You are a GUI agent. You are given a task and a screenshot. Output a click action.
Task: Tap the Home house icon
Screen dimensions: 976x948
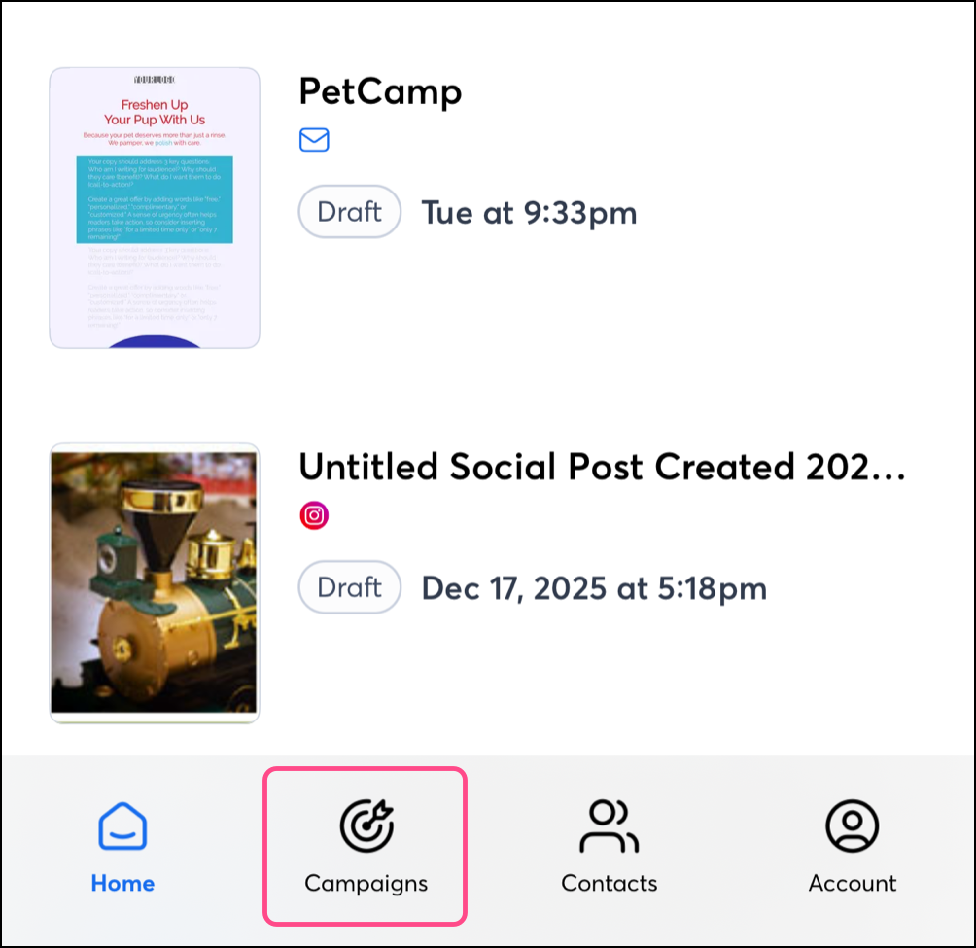click(x=122, y=827)
